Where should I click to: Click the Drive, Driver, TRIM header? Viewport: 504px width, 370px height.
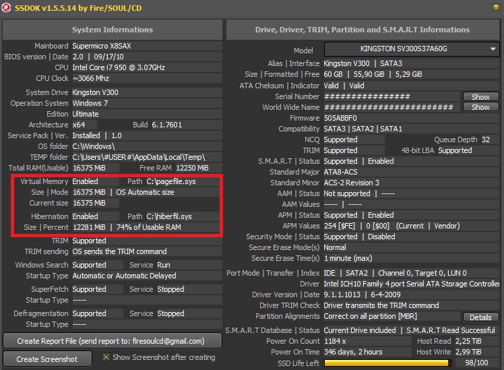(x=363, y=30)
